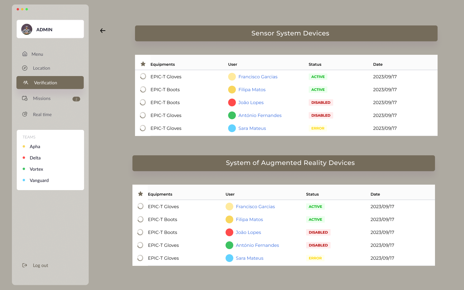The height and width of the screenshot is (290, 464).
Task: Click the red color dot beside João Lopes in Sensor table
Action: tap(232, 102)
